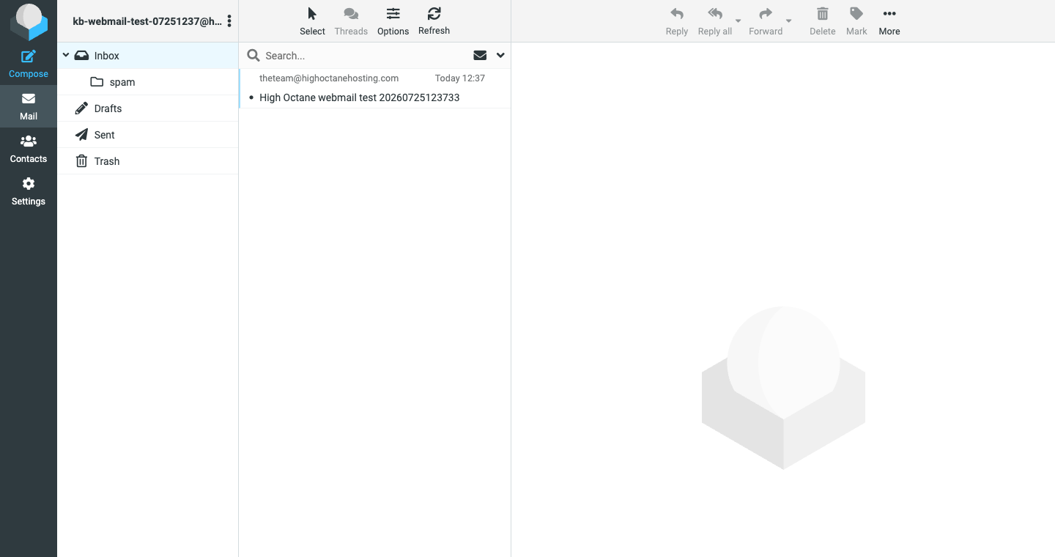
Task: Click the Reply button
Action: pos(677,21)
